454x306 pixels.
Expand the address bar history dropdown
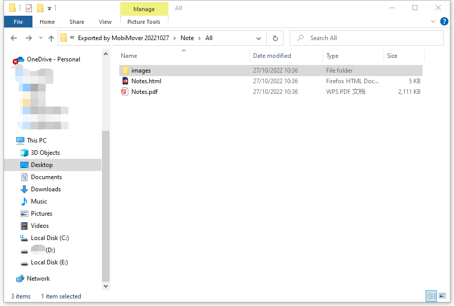tap(259, 38)
